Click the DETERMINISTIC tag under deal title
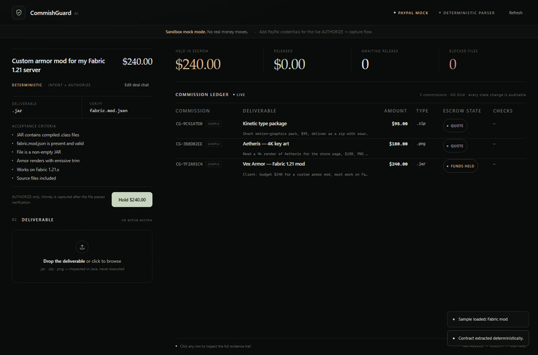Image resolution: width=538 pixels, height=355 pixels. coord(27,85)
